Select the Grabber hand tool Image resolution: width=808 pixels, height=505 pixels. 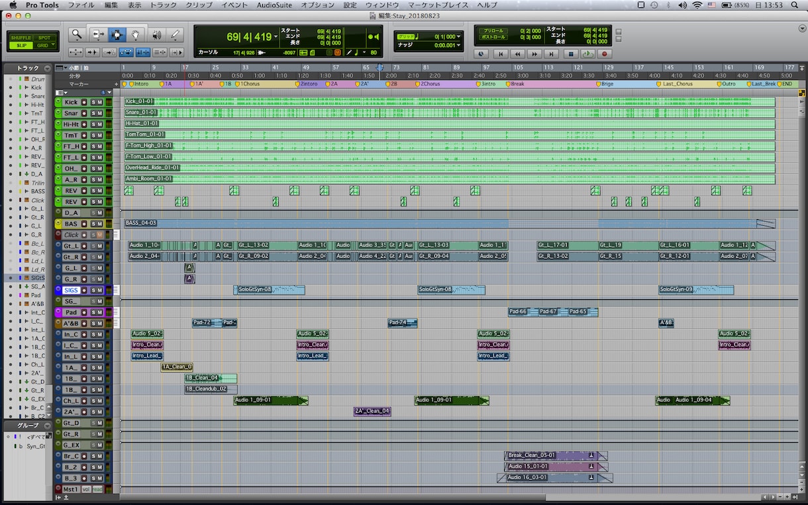[136, 34]
